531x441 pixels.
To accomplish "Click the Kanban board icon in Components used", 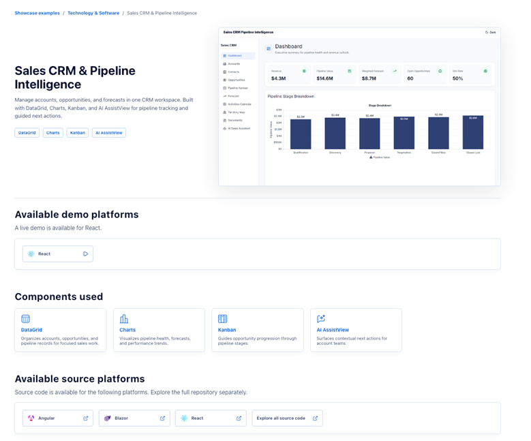I will (222, 319).
